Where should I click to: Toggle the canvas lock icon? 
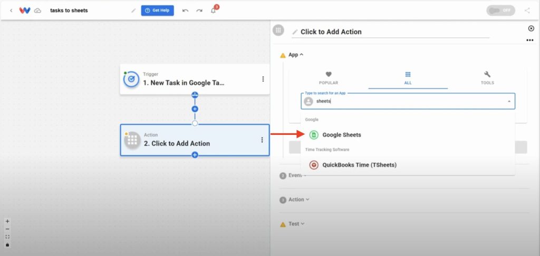(7, 244)
